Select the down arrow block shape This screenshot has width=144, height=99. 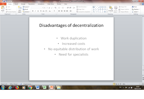[x=103, y=9]
